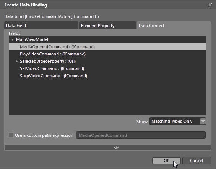
Task: Collapse the MainViewModel tree node
Action: click(x=13, y=40)
